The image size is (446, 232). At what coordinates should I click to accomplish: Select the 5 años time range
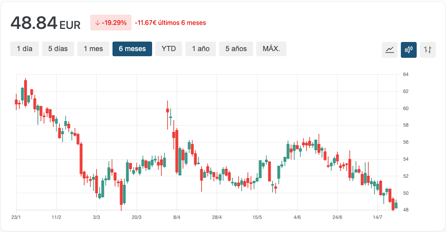point(236,49)
